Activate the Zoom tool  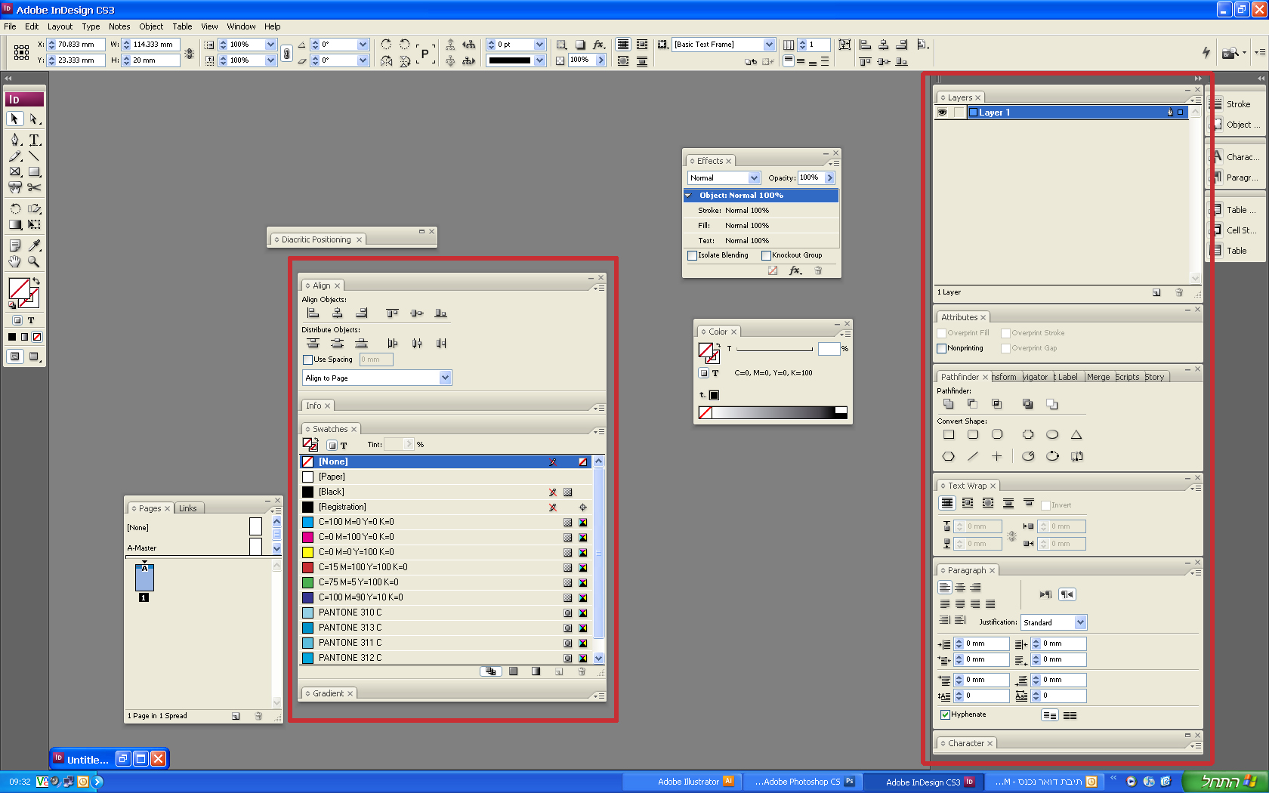click(x=34, y=261)
